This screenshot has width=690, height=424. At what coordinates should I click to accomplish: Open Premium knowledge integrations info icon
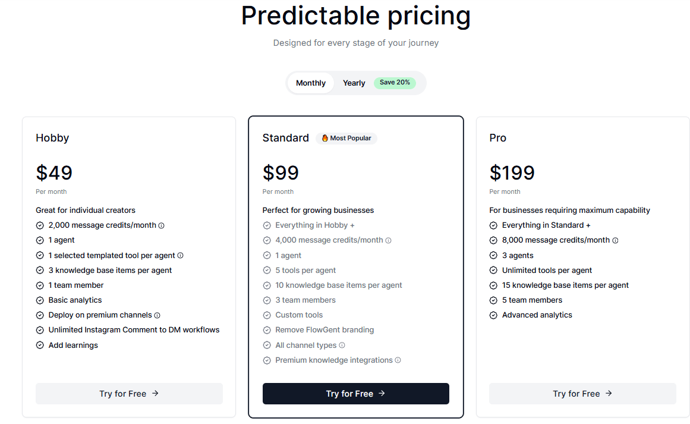[398, 360]
